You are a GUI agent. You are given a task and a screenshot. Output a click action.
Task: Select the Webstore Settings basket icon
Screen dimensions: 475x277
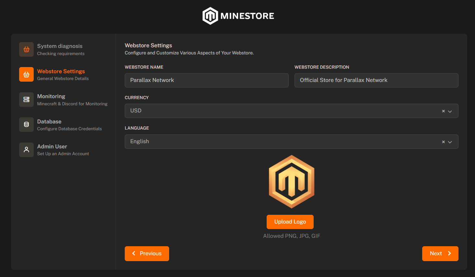click(26, 74)
